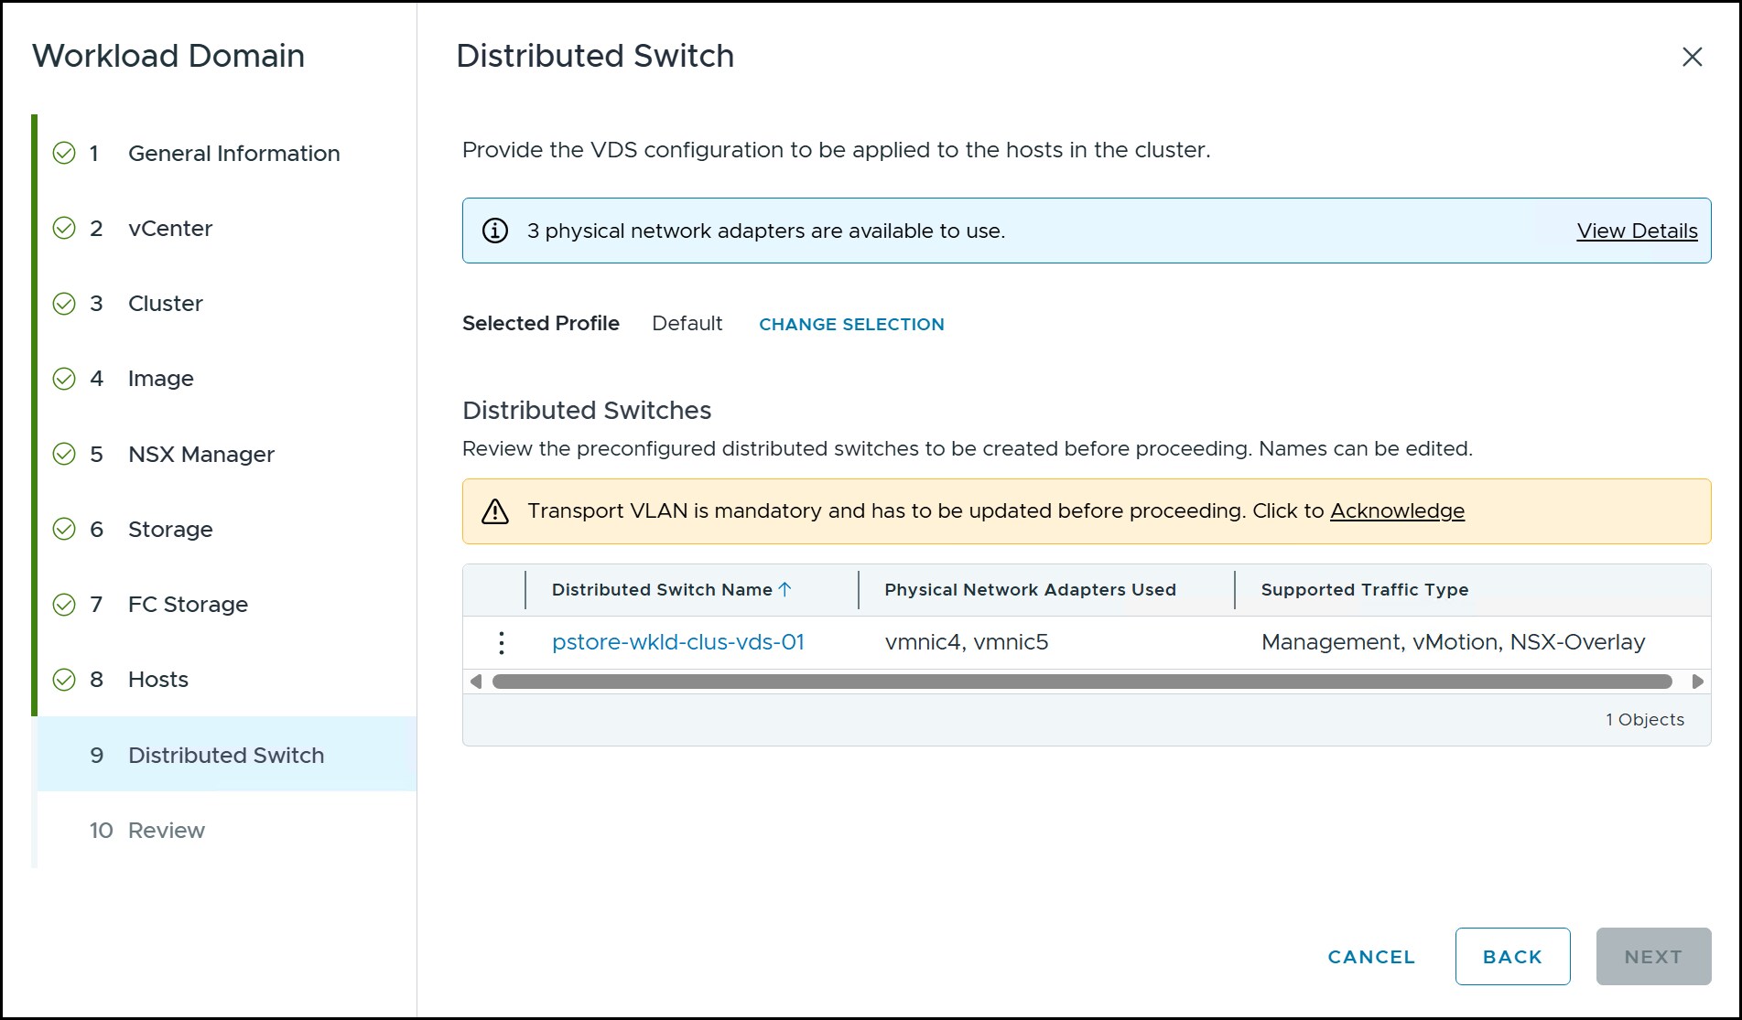Open View Details for the network adapters

(x=1637, y=231)
